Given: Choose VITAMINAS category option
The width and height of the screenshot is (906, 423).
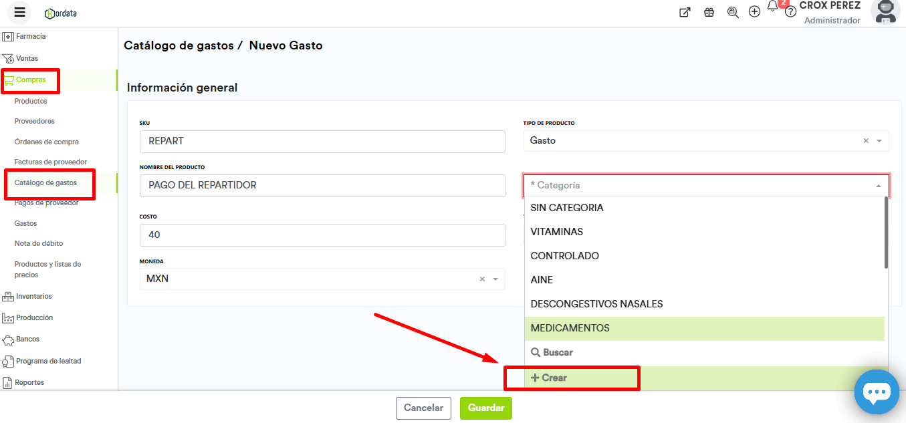Looking at the screenshot, I should (556, 232).
